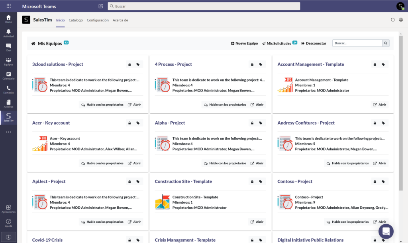Click the tag icon on Acer - Key account
This screenshot has height=243, width=408.
coord(138,123)
